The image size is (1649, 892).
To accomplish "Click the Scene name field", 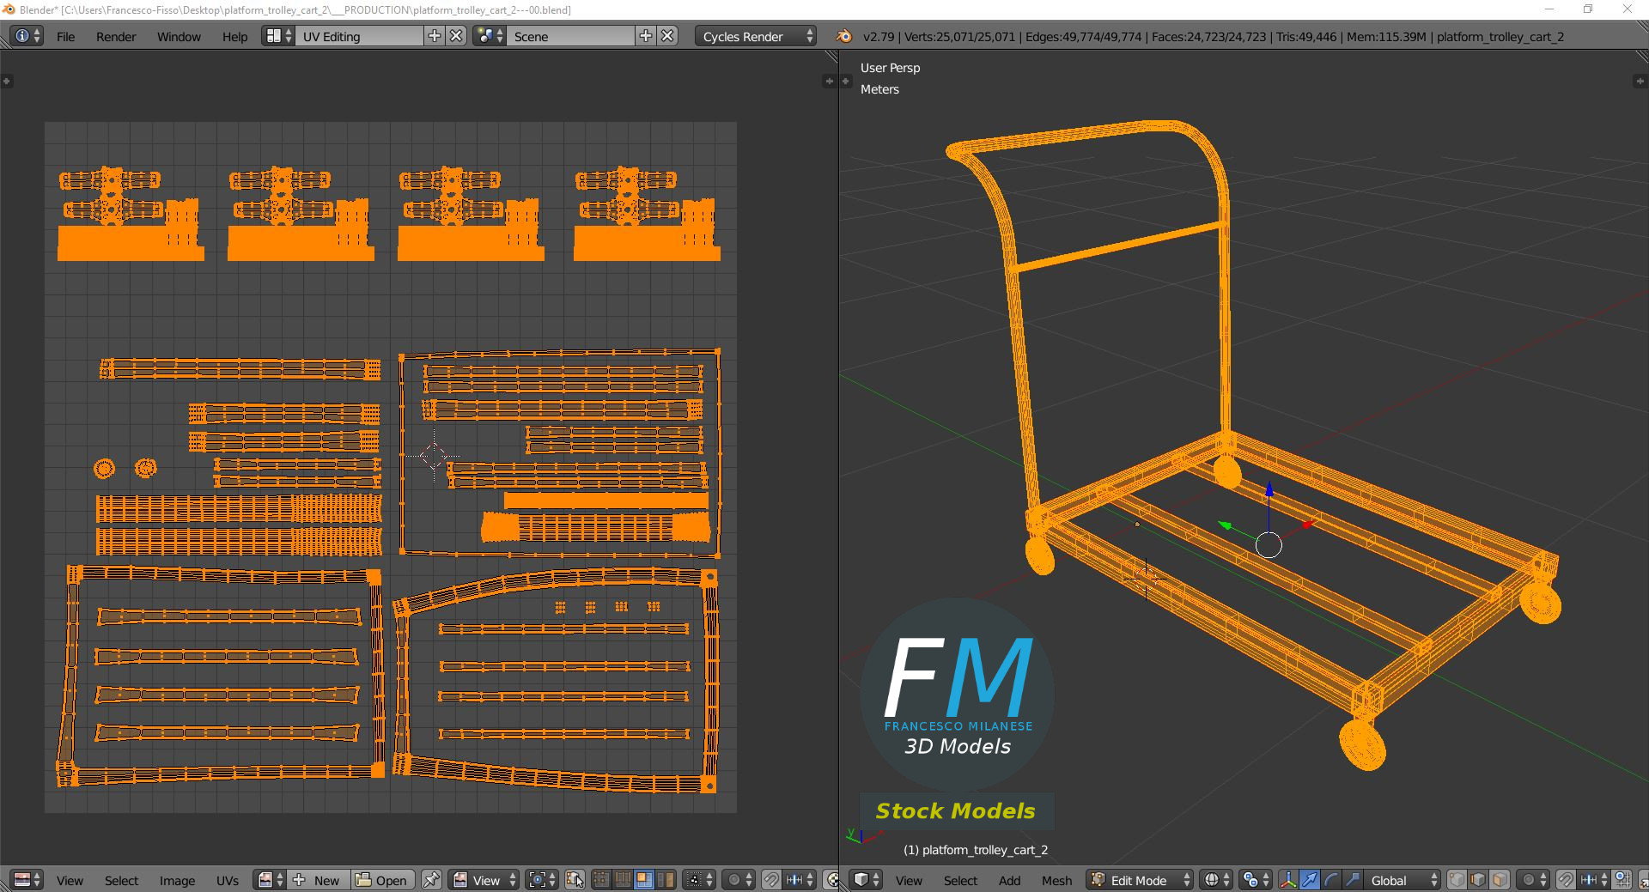I will (570, 36).
